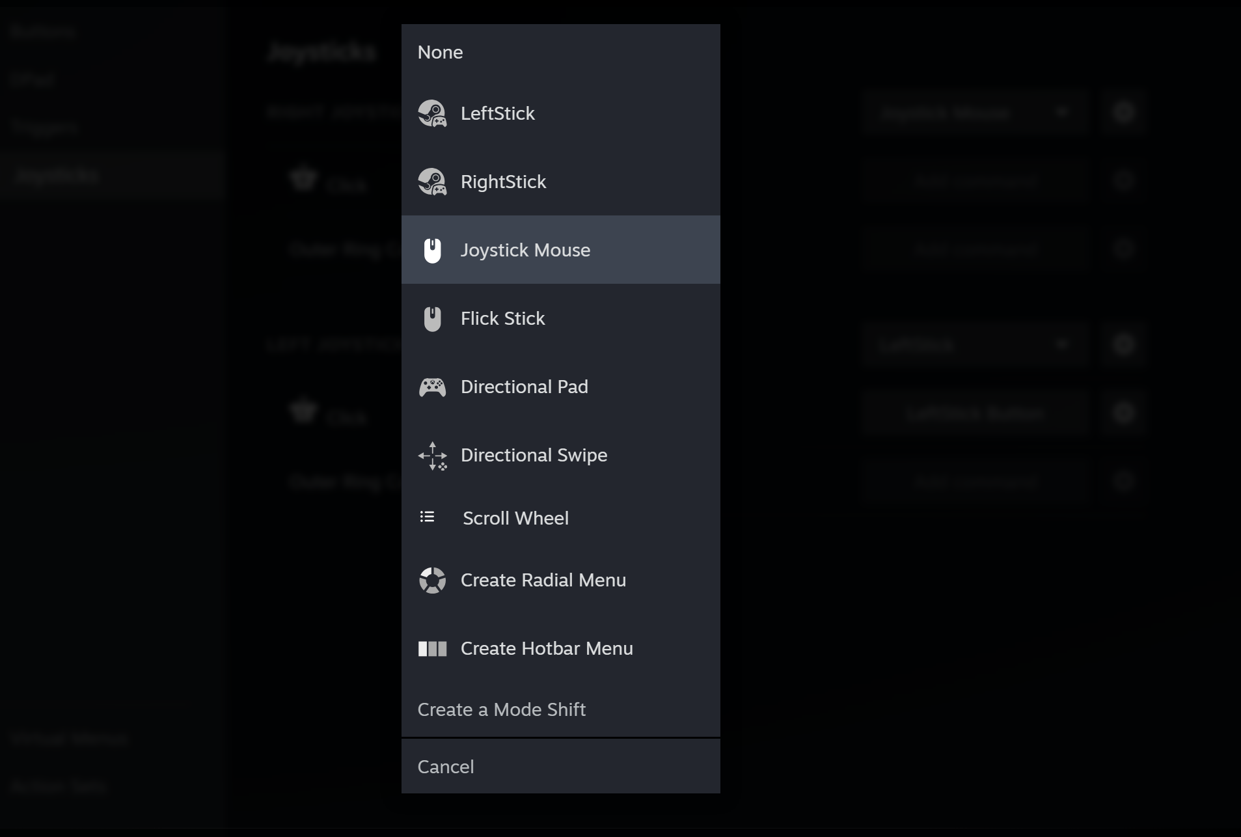Click the Steam controller icon beside LeftStick

[x=432, y=113]
